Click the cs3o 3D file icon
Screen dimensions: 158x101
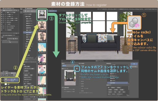click(x=134, y=23)
